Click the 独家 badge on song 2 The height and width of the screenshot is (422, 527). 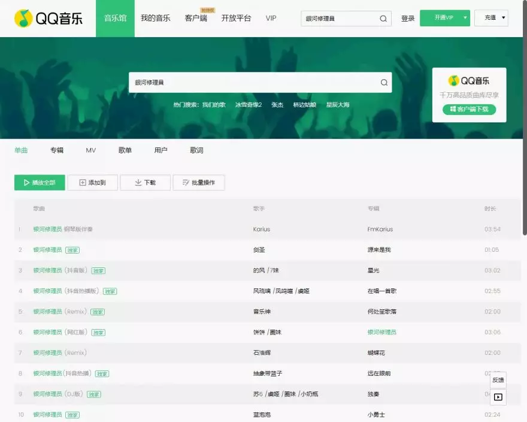pyautogui.click(x=72, y=250)
